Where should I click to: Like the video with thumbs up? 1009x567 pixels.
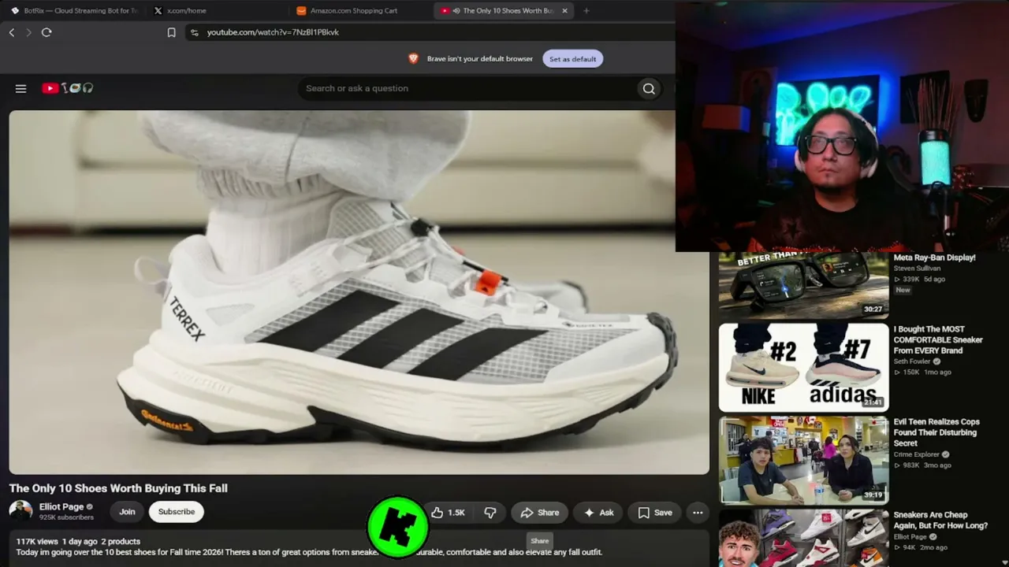point(448,513)
